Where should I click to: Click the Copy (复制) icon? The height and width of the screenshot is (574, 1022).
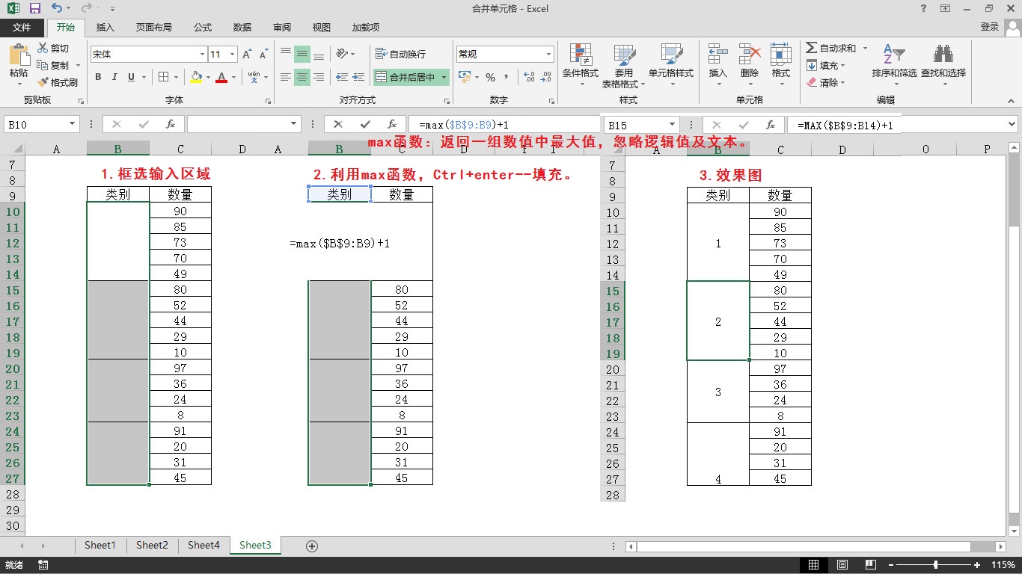point(43,66)
